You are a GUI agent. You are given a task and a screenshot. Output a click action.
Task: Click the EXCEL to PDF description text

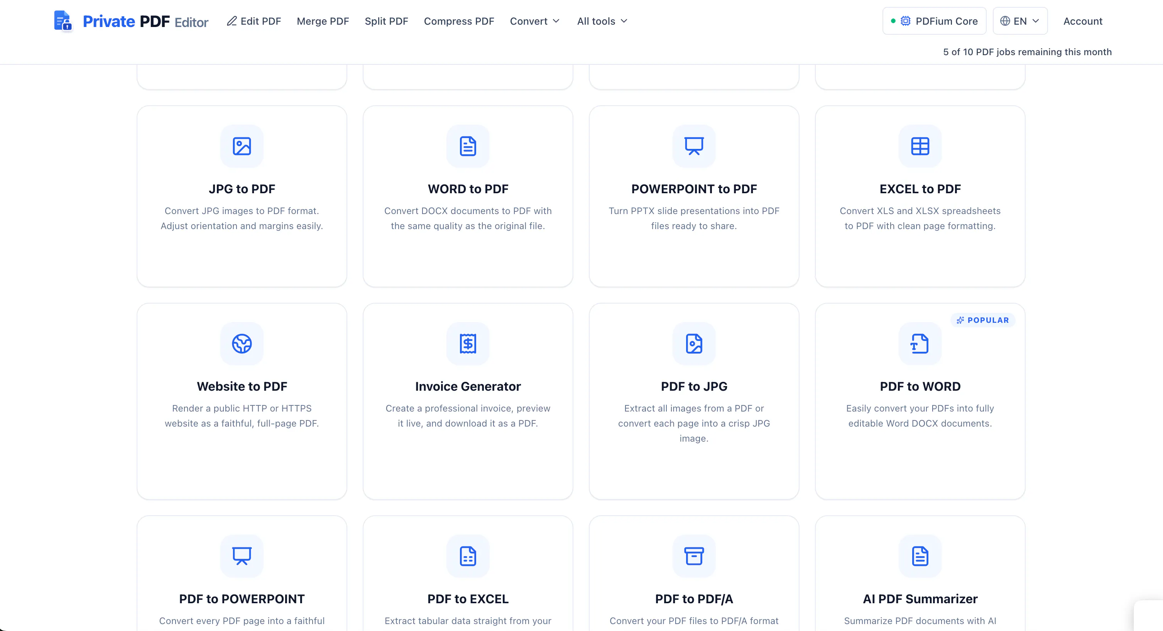point(920,218)
